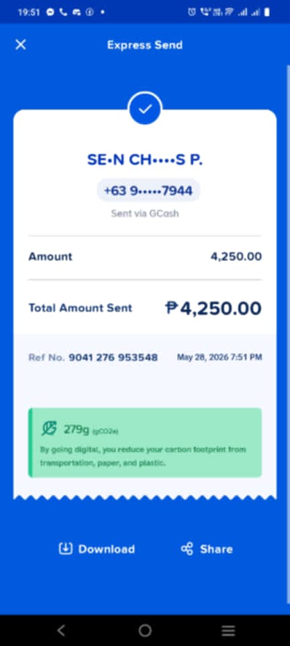Select the Ref No. 9041 276 953548 text
The height and width of the screenshot is (646, 290).
93,357
